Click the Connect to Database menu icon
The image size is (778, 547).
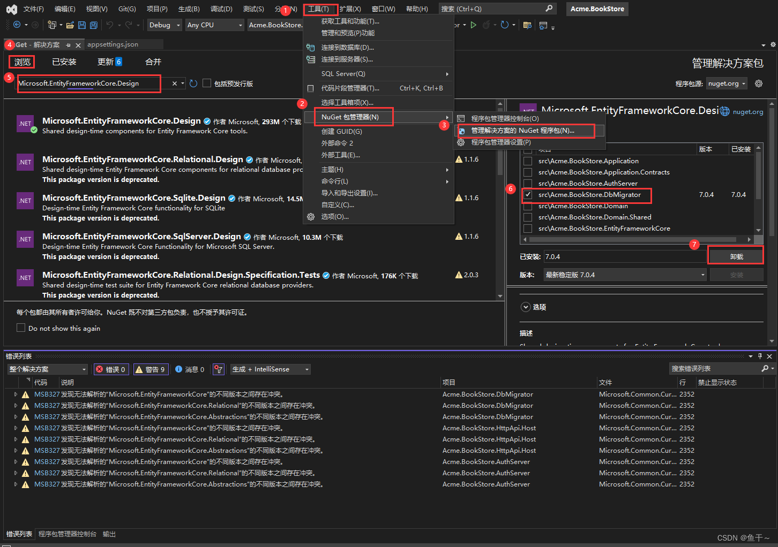[x=310, y=48]
